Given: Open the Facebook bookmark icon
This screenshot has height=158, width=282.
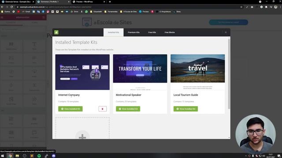Looking at the screenshot, I should pos(43,12).
